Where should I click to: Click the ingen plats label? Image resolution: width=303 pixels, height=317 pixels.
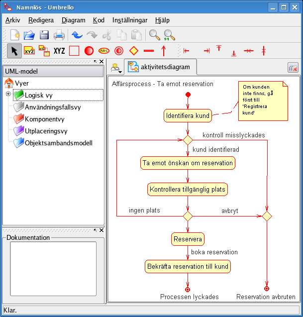[144, 211]
